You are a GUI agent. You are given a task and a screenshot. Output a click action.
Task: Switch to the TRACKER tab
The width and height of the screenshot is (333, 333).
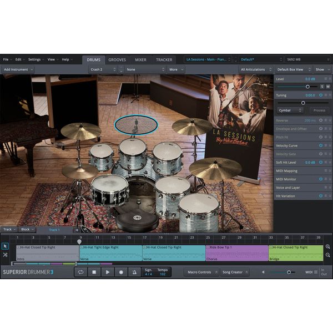click(x=164, y=60)
